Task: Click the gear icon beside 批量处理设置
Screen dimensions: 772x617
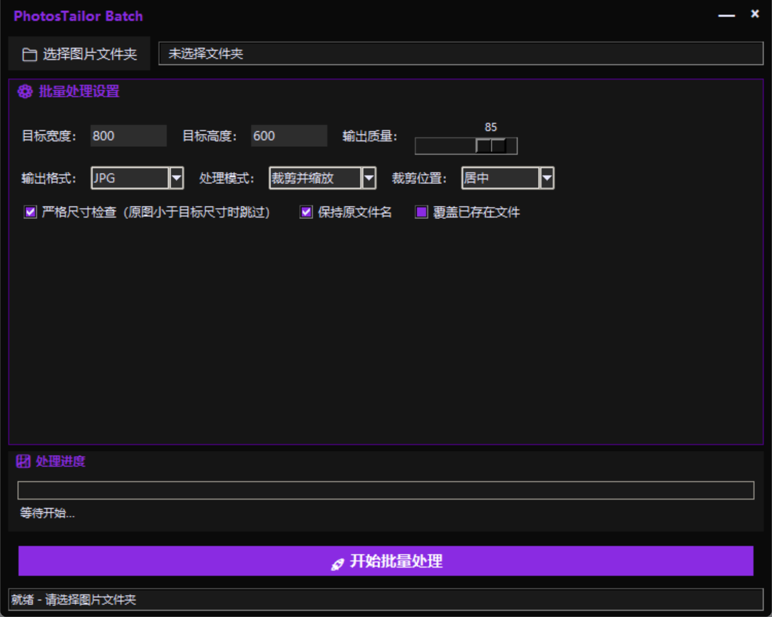Action: 24,90
